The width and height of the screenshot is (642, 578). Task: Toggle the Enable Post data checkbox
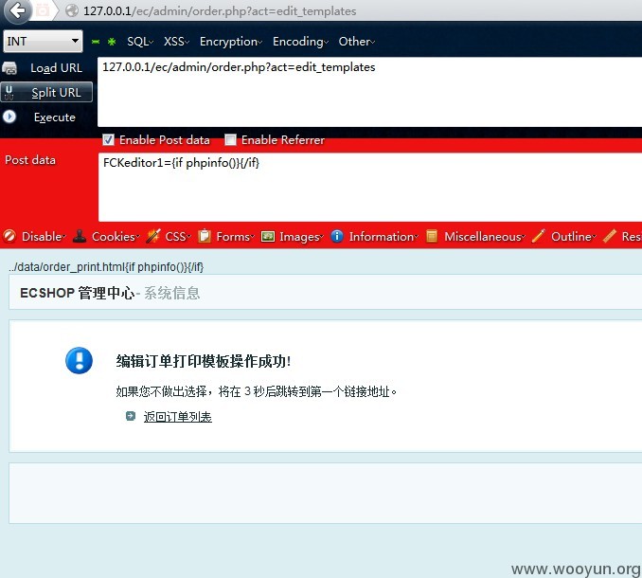(x=108, y=139)
